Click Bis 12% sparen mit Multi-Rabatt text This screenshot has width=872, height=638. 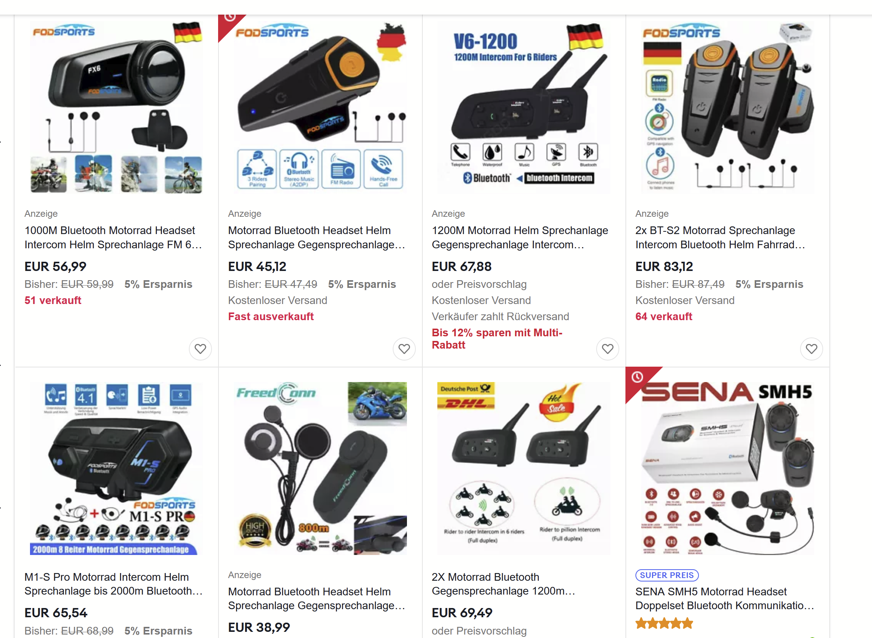pos(497,339)
